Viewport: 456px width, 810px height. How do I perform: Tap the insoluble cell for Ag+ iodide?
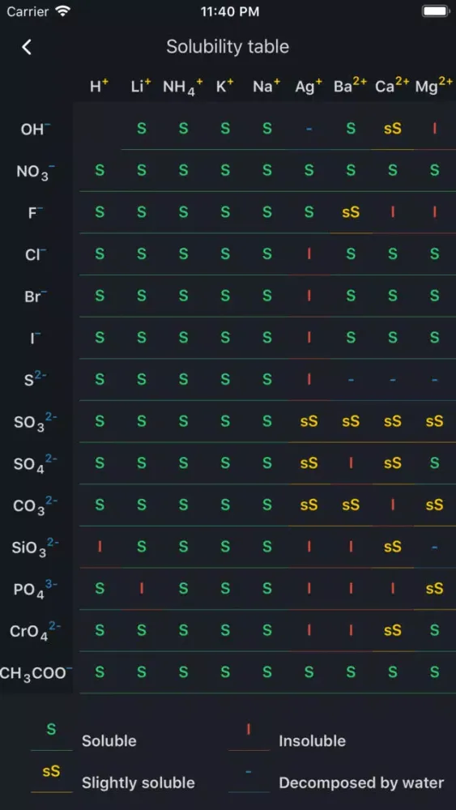309,337
